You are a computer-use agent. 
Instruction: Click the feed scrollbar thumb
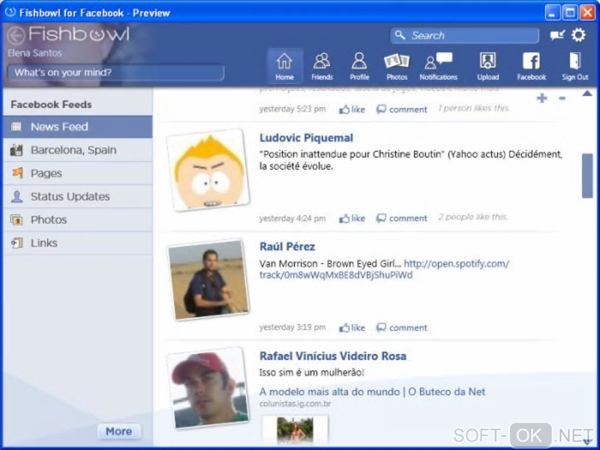(587, 176)
